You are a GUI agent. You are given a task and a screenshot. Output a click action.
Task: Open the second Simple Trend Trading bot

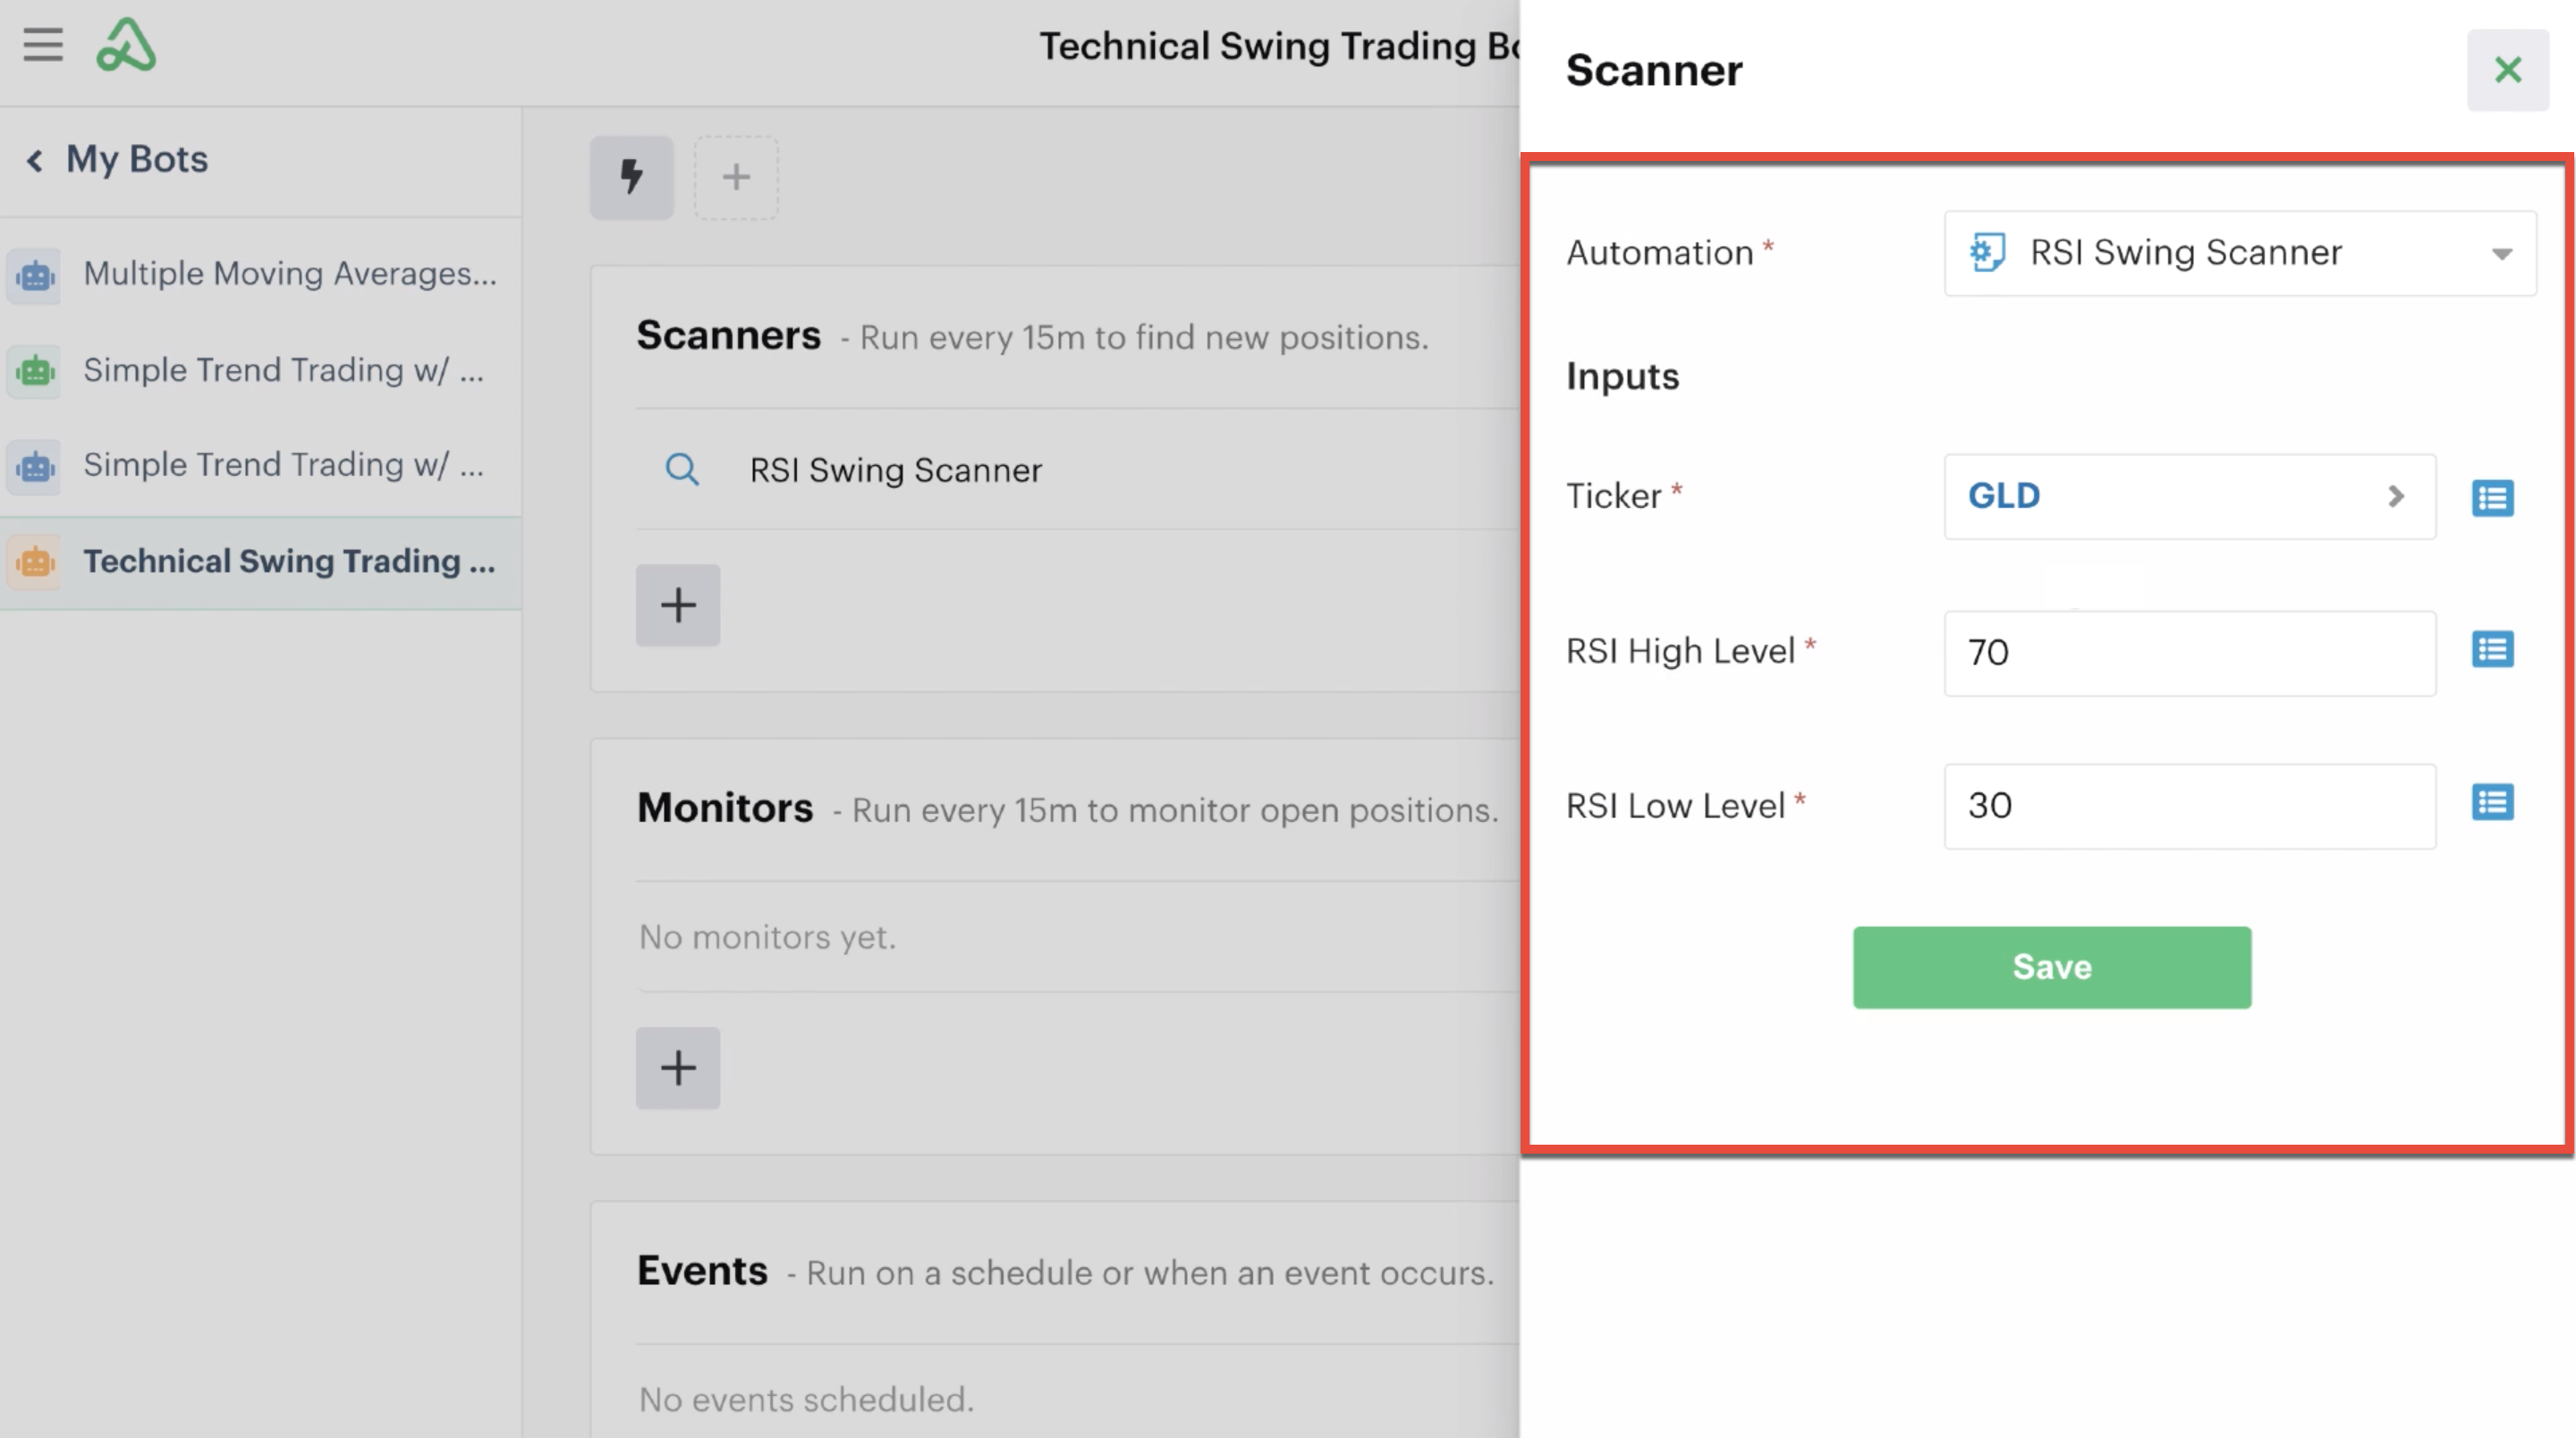[260, 465]
